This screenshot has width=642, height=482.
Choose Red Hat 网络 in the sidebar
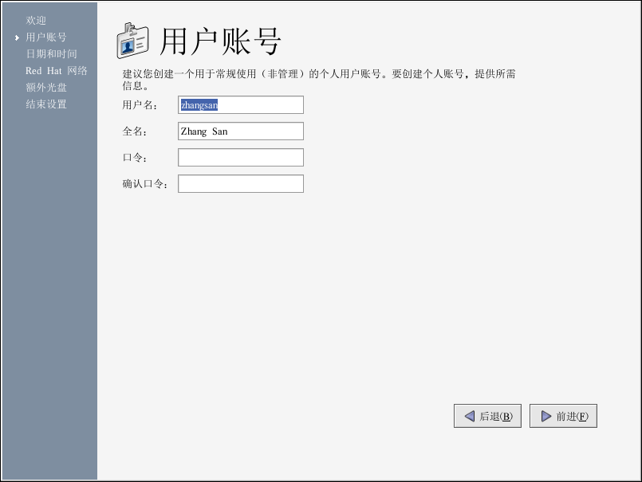pyautogui.click(x=56, y=71)
